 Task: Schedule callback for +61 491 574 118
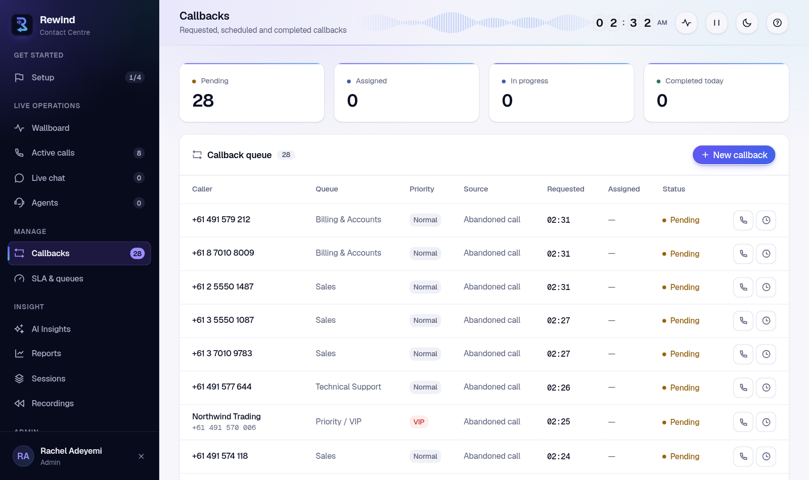766,456
